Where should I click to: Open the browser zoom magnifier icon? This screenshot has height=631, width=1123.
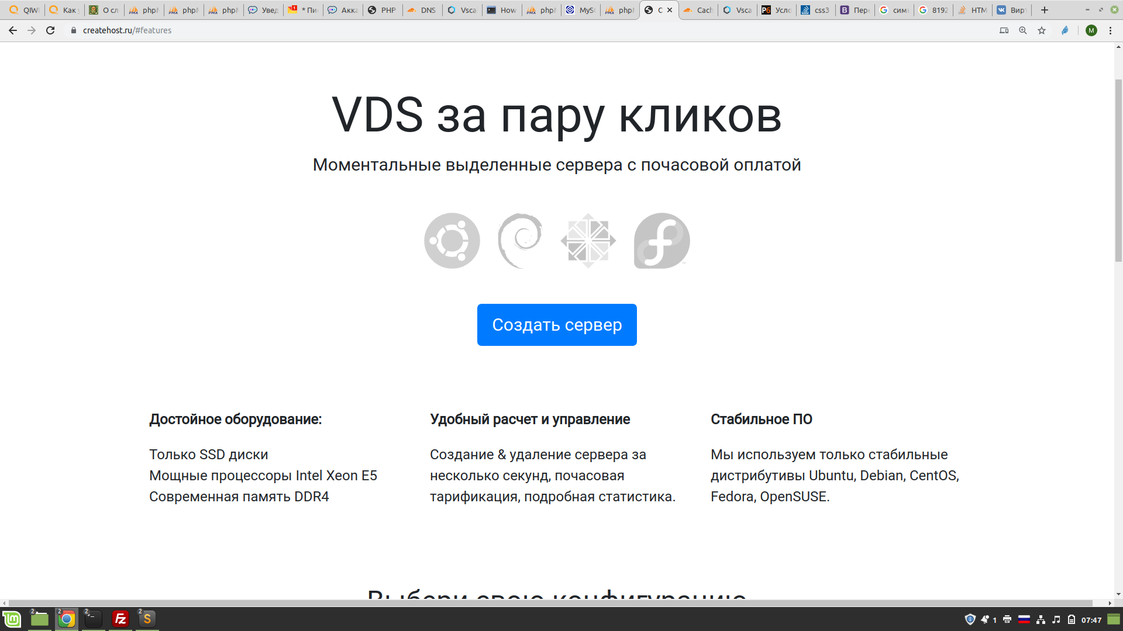click(1023, 30)
